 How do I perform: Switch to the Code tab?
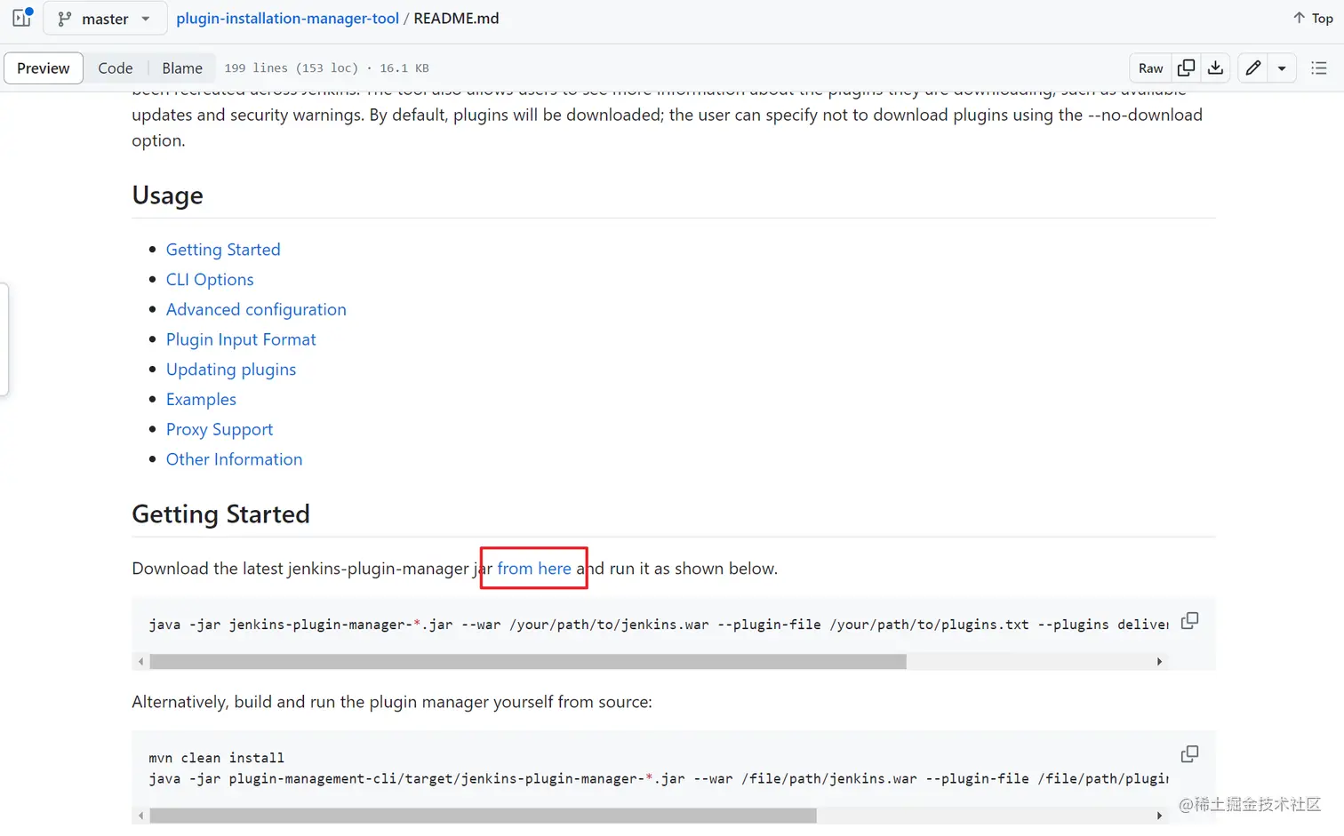(x=116, y=68)
